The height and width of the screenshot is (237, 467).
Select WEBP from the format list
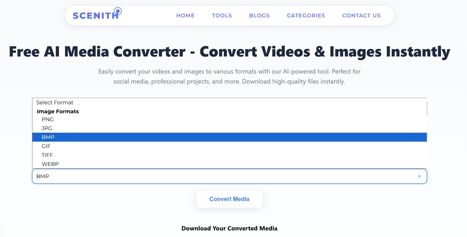click(x=50, y=164)
